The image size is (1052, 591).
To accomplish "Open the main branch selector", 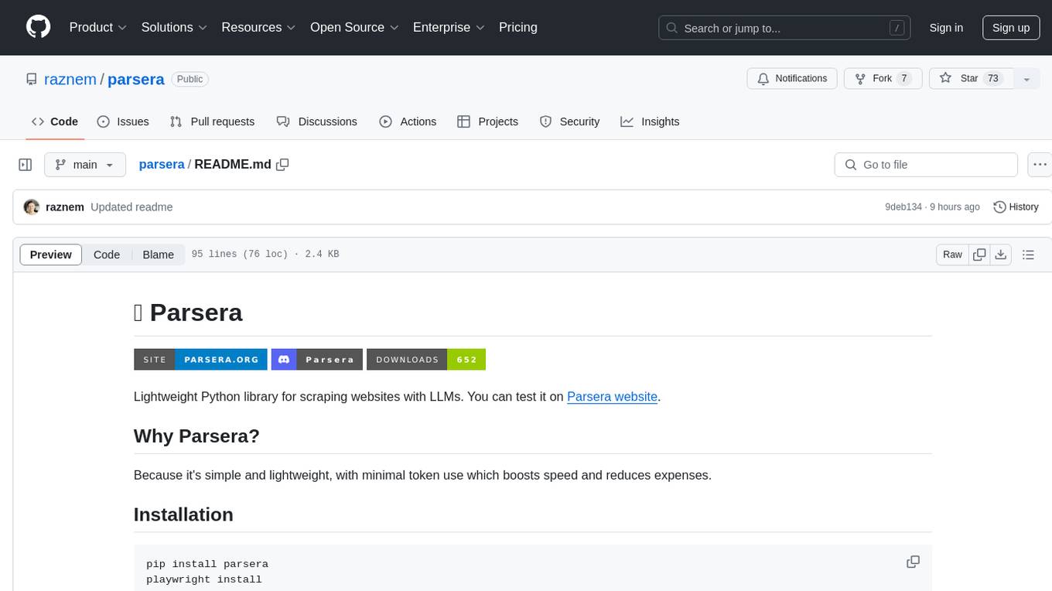I will tap(85, 165).
